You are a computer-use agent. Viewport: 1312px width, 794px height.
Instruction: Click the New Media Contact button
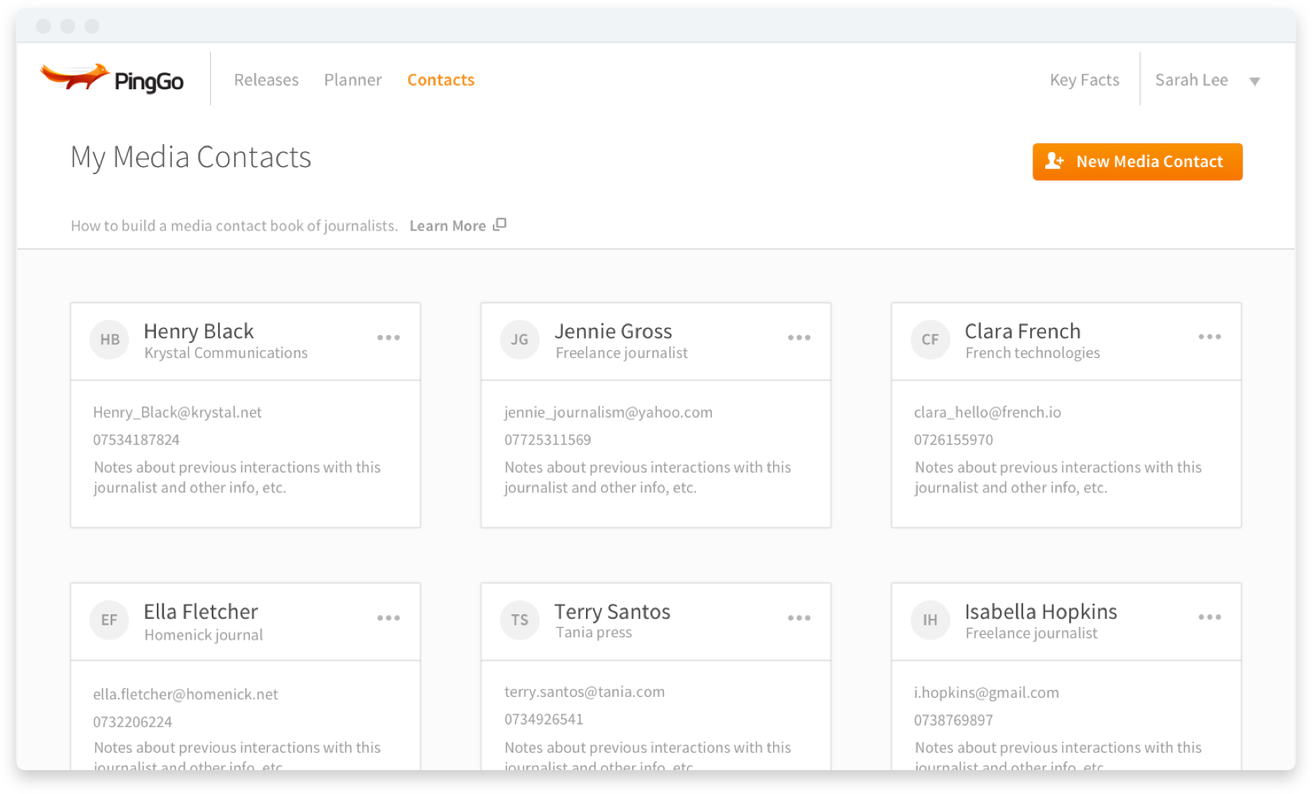(1138, 162)
